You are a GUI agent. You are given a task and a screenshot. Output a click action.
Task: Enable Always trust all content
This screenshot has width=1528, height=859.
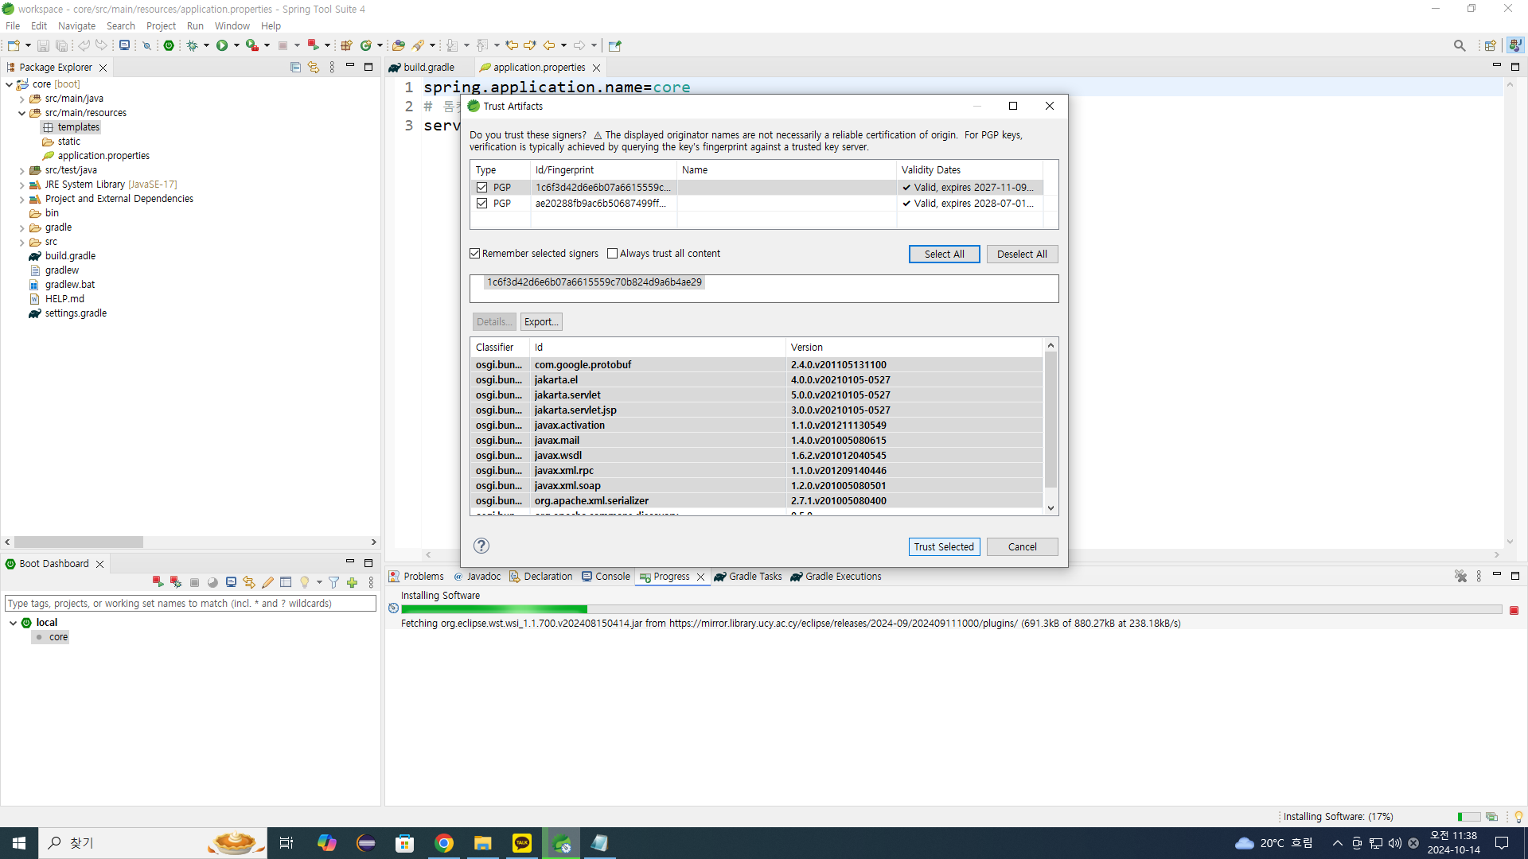pyautogui.click(x=613, y=254)
